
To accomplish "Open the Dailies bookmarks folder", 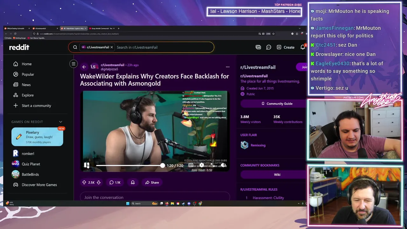I will (8, 38).
